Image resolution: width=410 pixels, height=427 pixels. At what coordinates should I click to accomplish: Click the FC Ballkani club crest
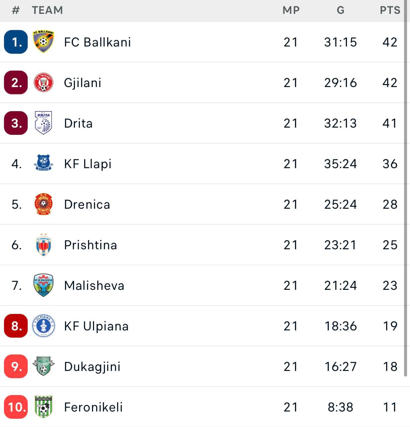pyautogui.click(x=43, y=42)
